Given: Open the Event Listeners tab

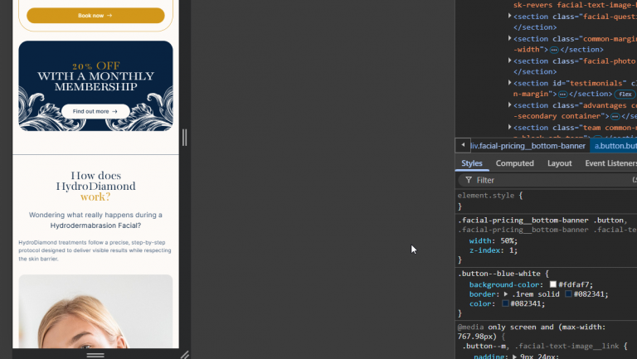Looking at the screenshot, I should (610, 163).
